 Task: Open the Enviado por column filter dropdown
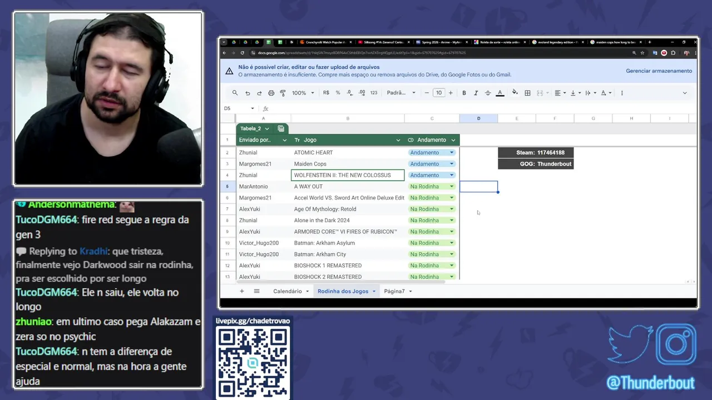click(285, 140)
